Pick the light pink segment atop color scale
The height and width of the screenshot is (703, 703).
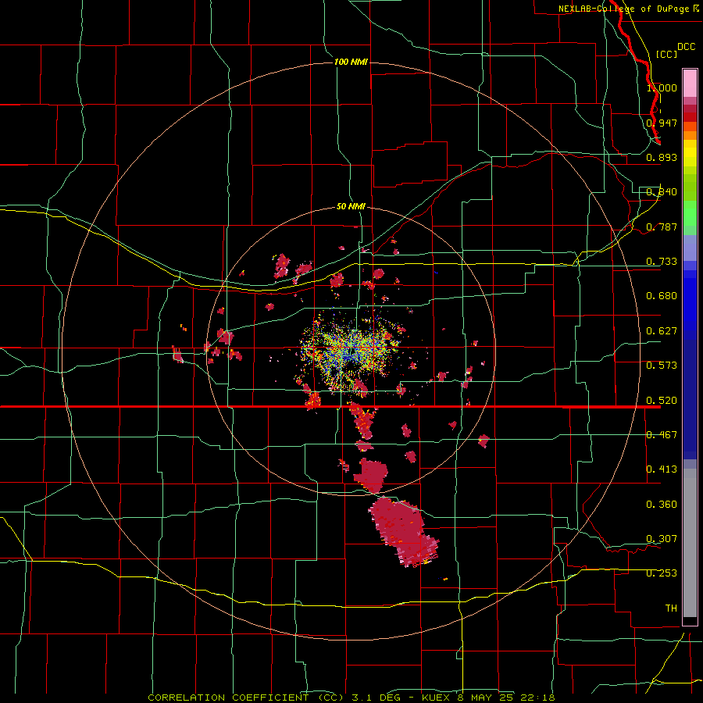(x=690, y=84)
